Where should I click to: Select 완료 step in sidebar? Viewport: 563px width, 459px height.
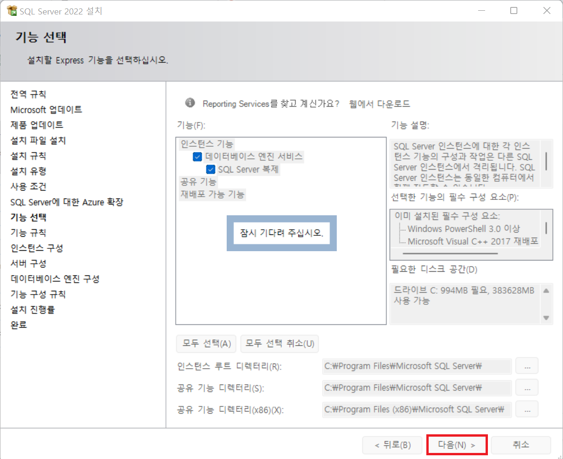click(19, 325)
